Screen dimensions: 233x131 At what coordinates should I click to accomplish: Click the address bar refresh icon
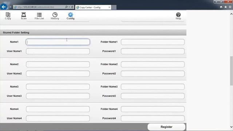coord(72,7)
